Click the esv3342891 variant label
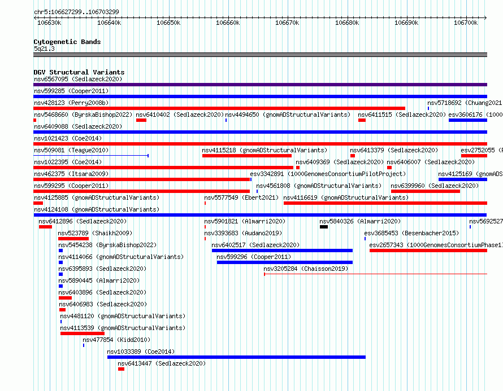Image resolution: width=503 pixels, height=391 pixels. [328, 174]
